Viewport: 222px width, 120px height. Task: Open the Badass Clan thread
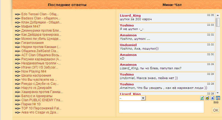[41, 18]
